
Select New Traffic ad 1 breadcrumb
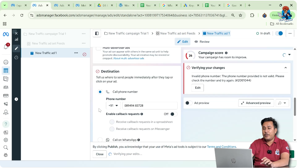[216, 34]
